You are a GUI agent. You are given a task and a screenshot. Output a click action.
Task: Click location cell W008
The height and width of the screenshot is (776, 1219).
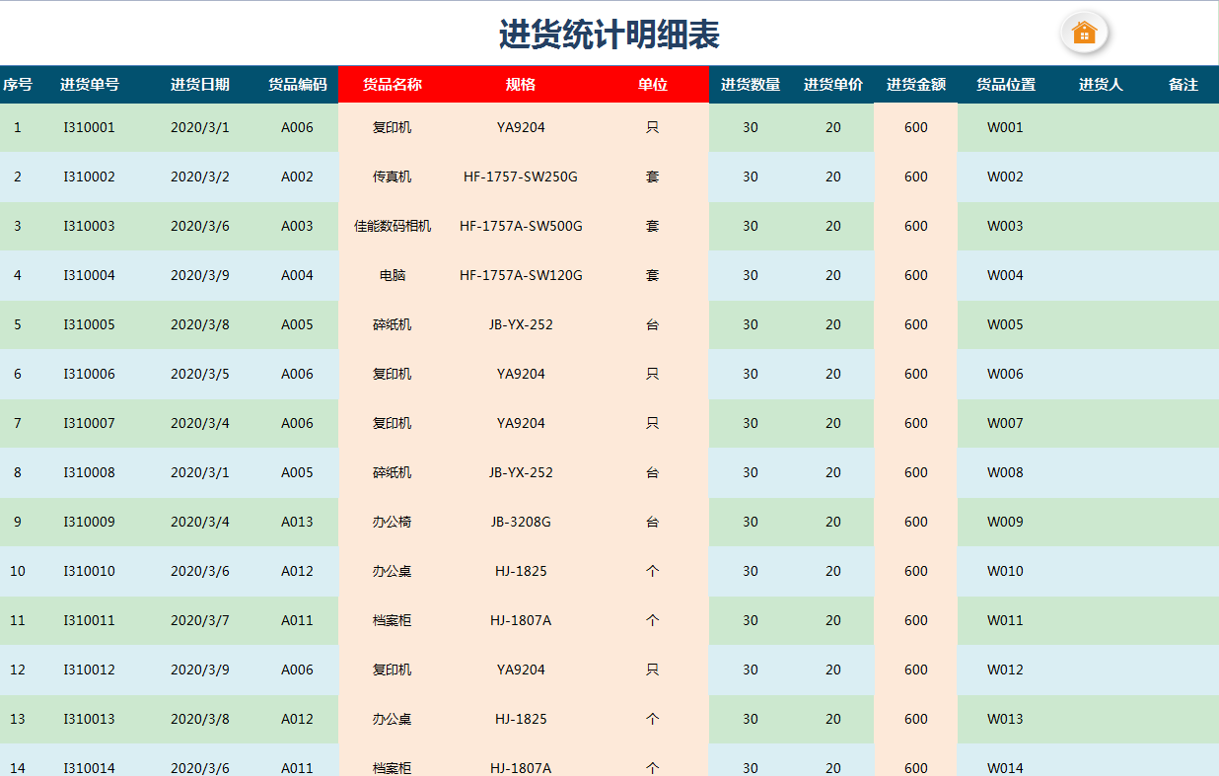1006,472
